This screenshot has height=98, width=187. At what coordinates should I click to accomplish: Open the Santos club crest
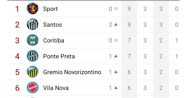pyautogui.click(x=32, y=24)
